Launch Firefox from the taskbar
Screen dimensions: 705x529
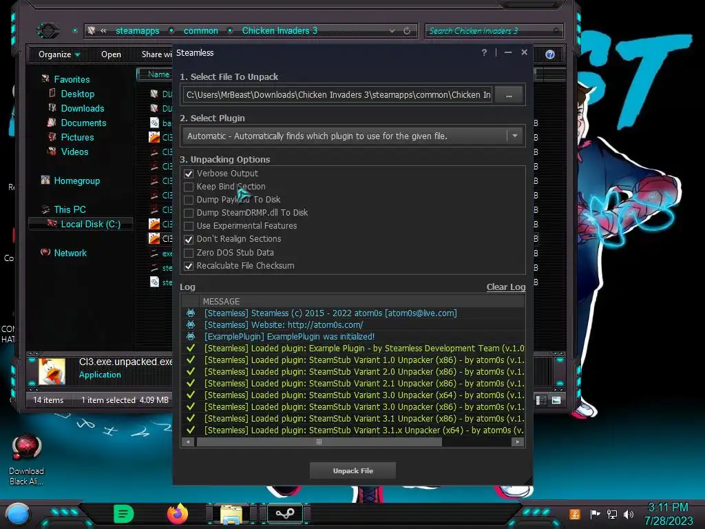pos(178,514)
